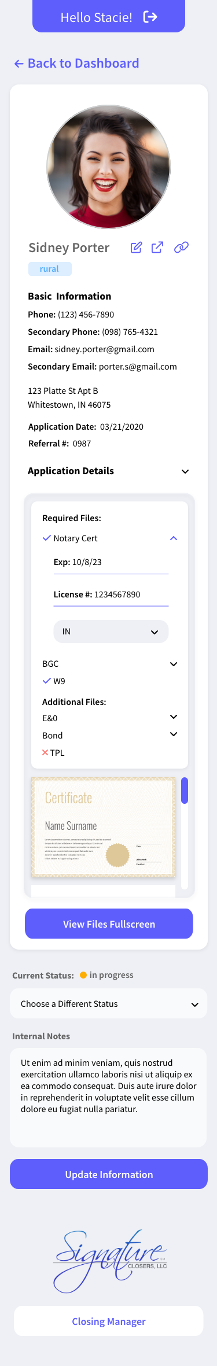The width and height of the screenshot is (217, 1366).
Task: Copy the profile link chain icon
Action: [181, 248]
